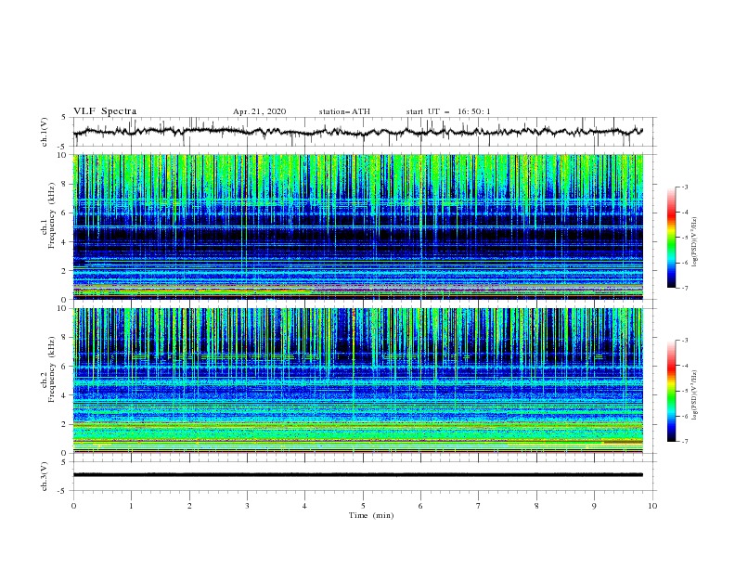Click the "9" minute time tick label
This screenshot has width=735, height=568.
[594, 506]
